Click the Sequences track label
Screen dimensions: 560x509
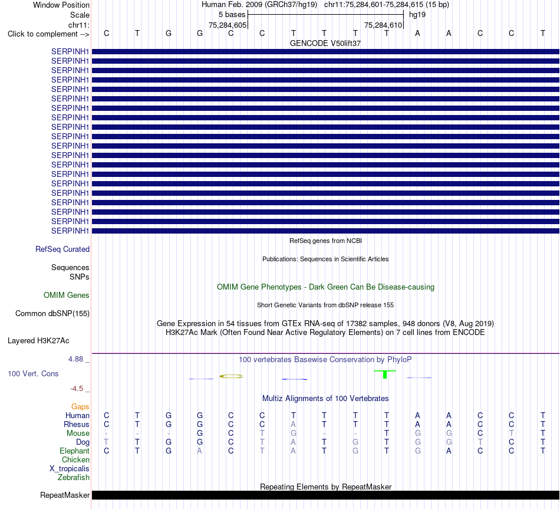point(70,267)
